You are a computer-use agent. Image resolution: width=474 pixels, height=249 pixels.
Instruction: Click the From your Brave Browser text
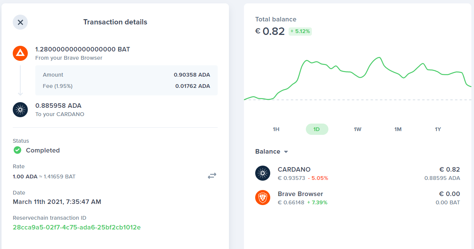[x=69, y=58]
